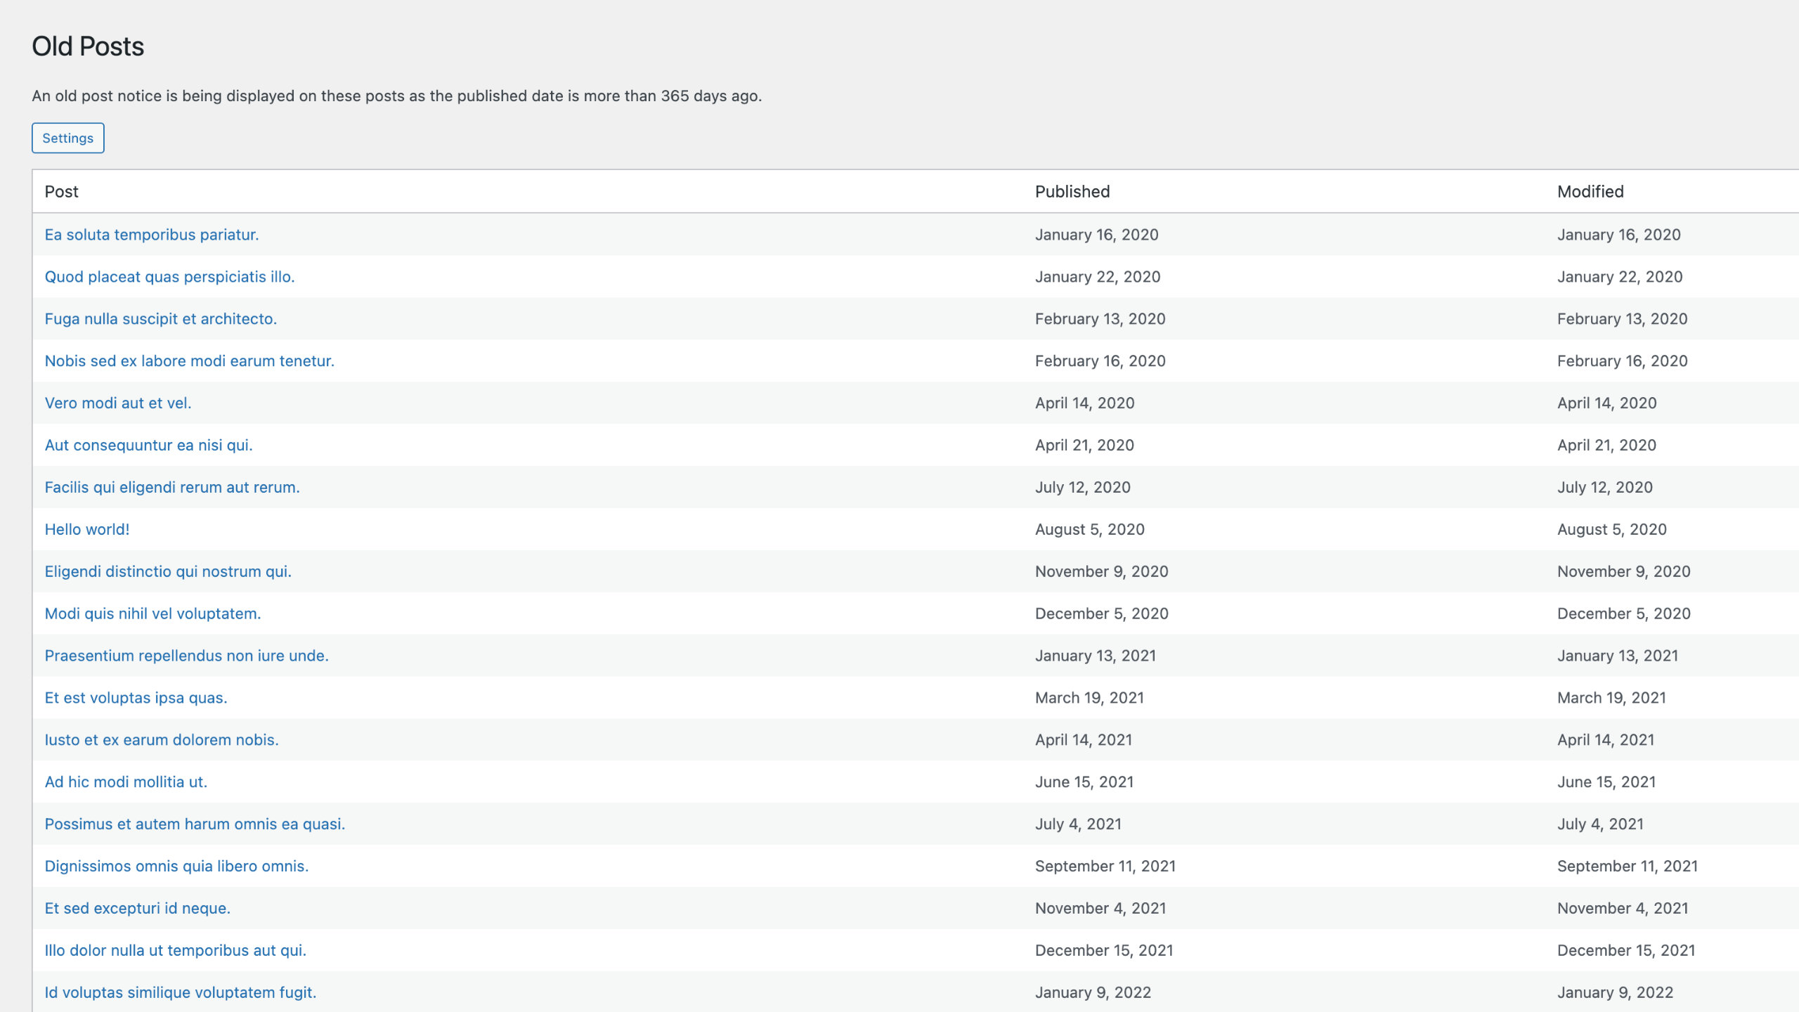This screenshot has width=1799, height=1012.
Task: Open post 'Vero modi aut et vel.'
Action: click(118, 403)
